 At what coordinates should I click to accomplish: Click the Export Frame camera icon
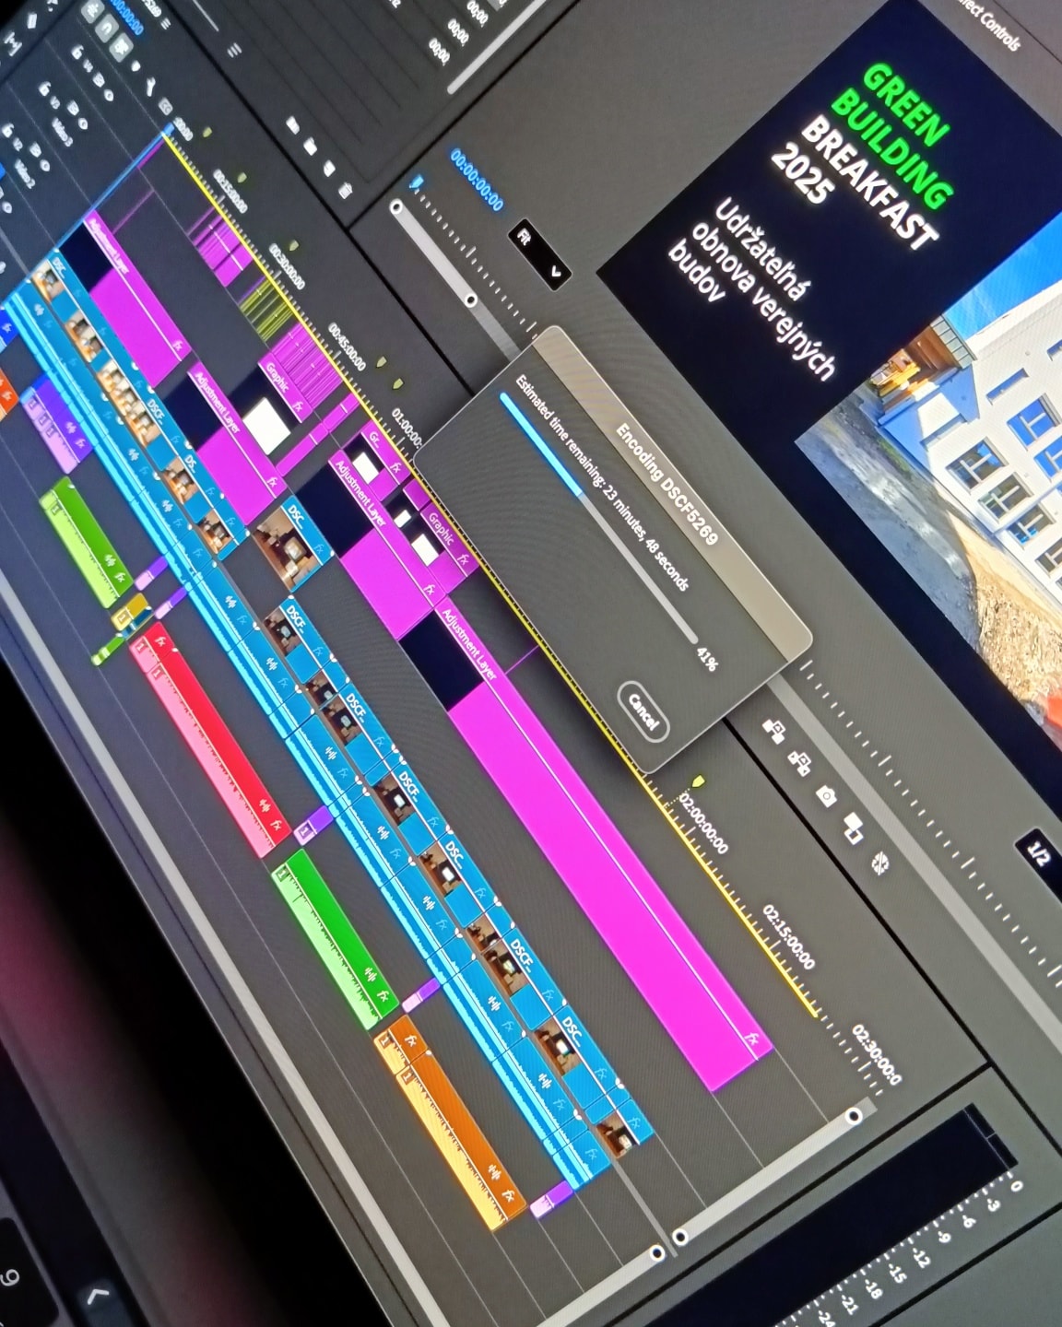click(826, 795)
